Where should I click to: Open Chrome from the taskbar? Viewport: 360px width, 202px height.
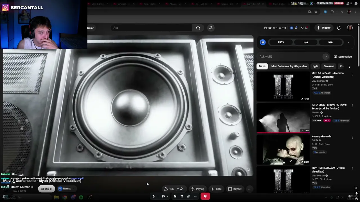65,198
